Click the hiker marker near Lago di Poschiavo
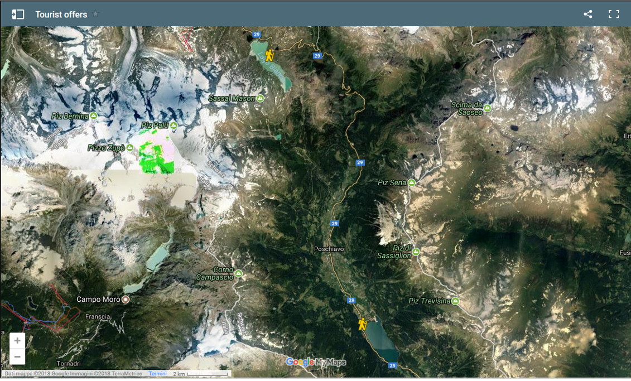631x381 pixels. click(363, 324)
